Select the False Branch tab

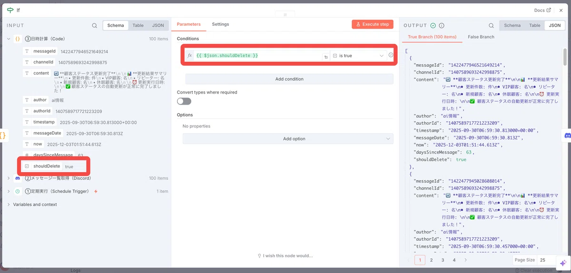(481, 37)
